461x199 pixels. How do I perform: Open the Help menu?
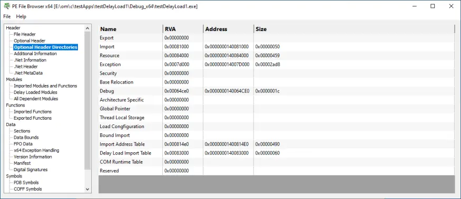tap(21, 16)
